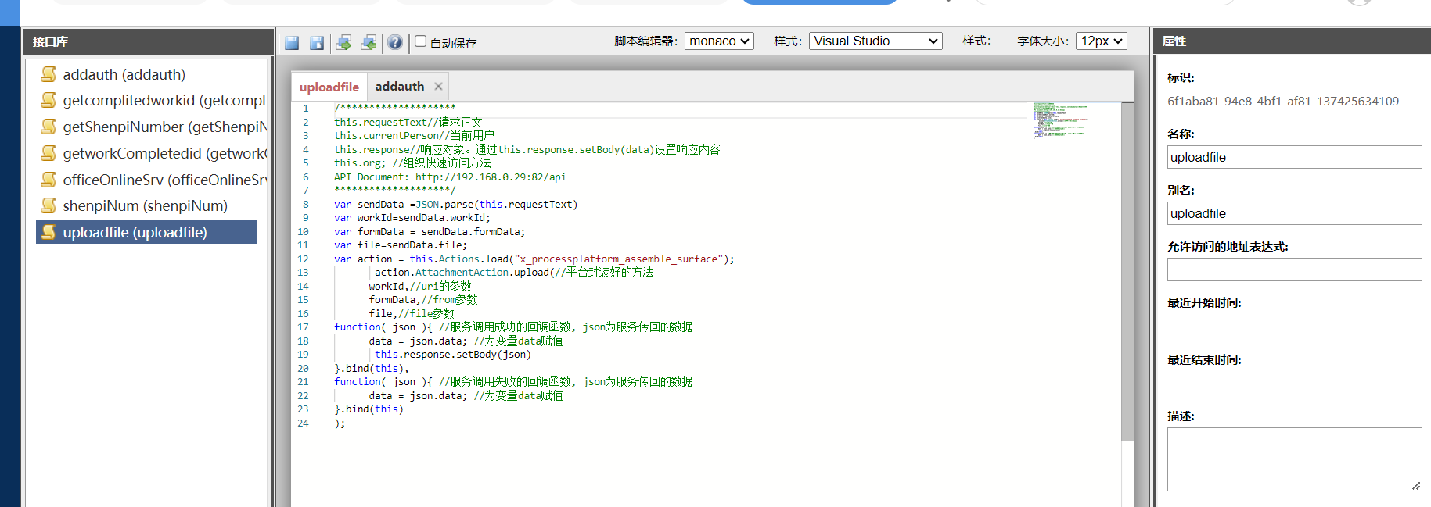Viewport: 1431px width, 507px height.
Task: Open the help question mark icon
Action: pyautogui.click(x=395, y=43)
